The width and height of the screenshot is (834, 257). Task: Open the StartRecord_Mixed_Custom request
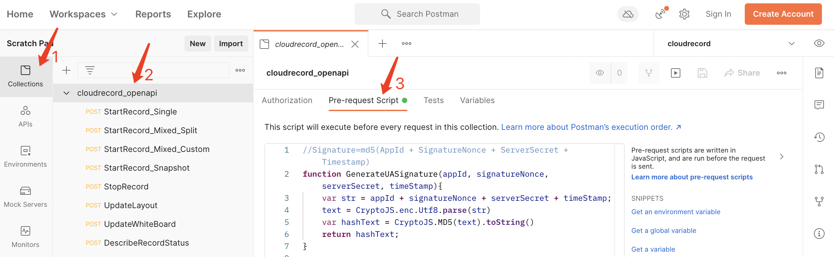click(x=153, y=149)
